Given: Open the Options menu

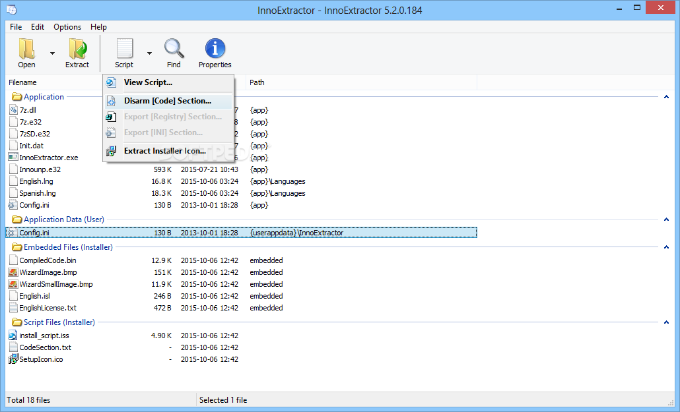Looking at the screenshot, I should (x=67, y=27).
